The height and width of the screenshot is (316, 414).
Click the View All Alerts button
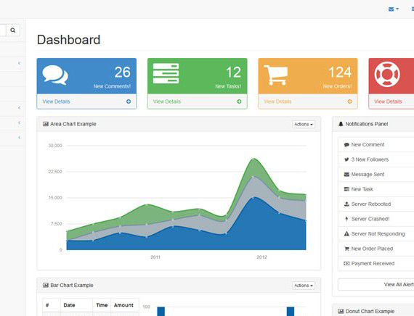376,285
